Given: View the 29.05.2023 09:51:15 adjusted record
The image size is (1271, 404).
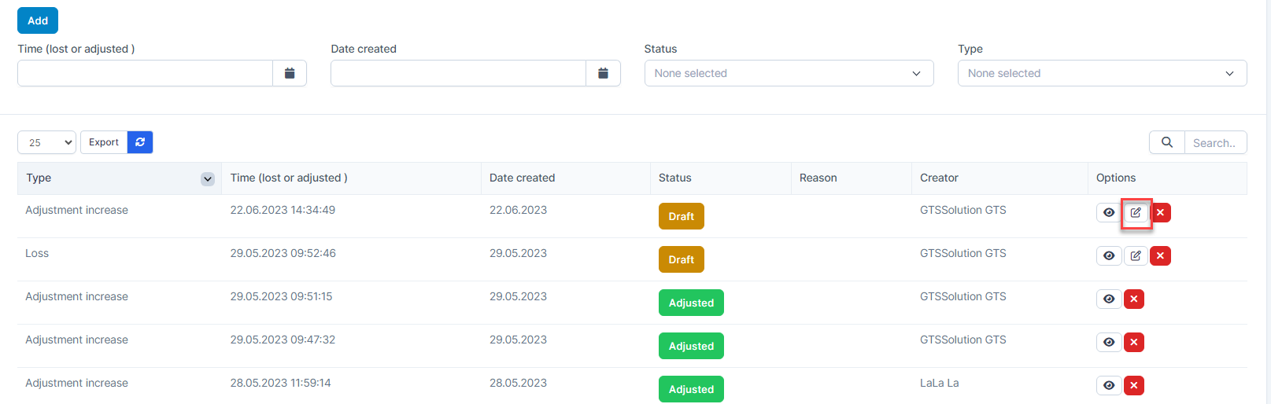Looking at the screenshot, I should click(x=1109, y=299).
